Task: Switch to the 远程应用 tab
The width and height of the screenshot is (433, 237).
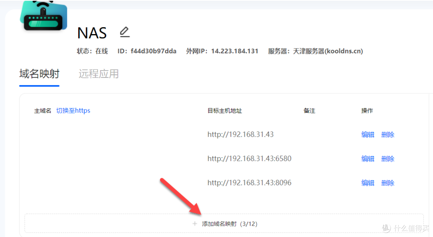Action: point(99,74)
